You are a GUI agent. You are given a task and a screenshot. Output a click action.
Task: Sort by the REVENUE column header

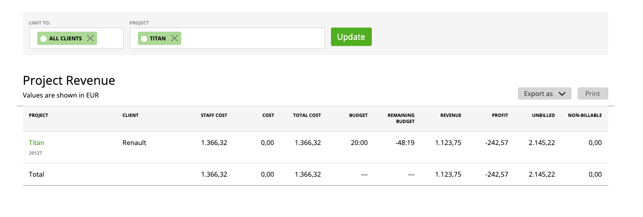click(x=450, y=115)
